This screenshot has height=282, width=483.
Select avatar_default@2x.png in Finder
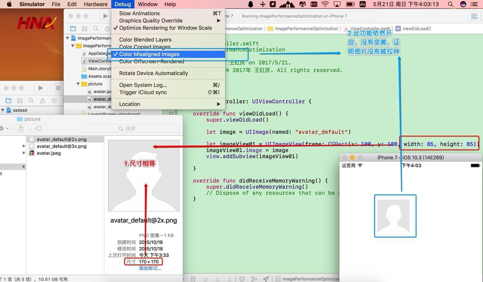pos(62,139)
